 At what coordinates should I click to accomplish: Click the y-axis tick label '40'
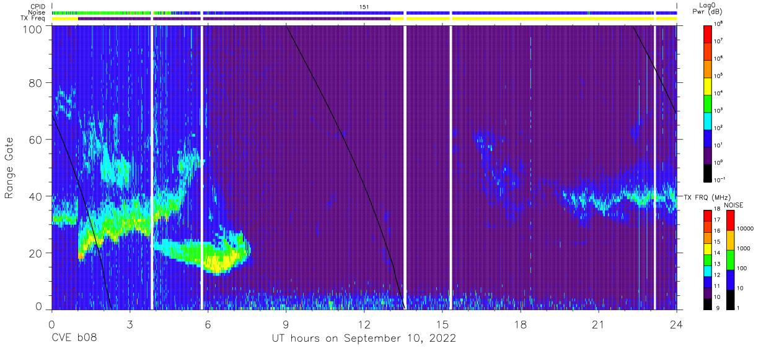[x=36, y=196]
